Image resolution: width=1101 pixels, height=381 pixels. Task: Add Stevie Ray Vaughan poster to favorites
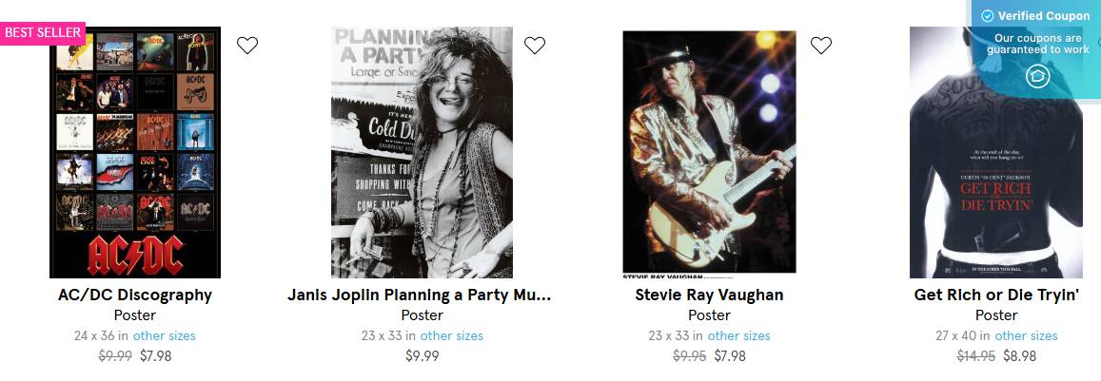click(821, 45)
